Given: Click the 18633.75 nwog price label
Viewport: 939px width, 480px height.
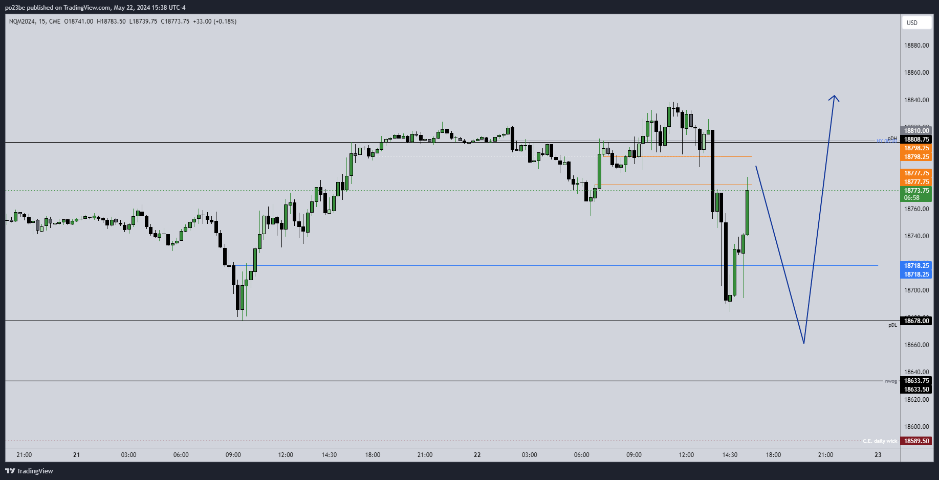Looking at the screenshot, I should coord(916,381).
